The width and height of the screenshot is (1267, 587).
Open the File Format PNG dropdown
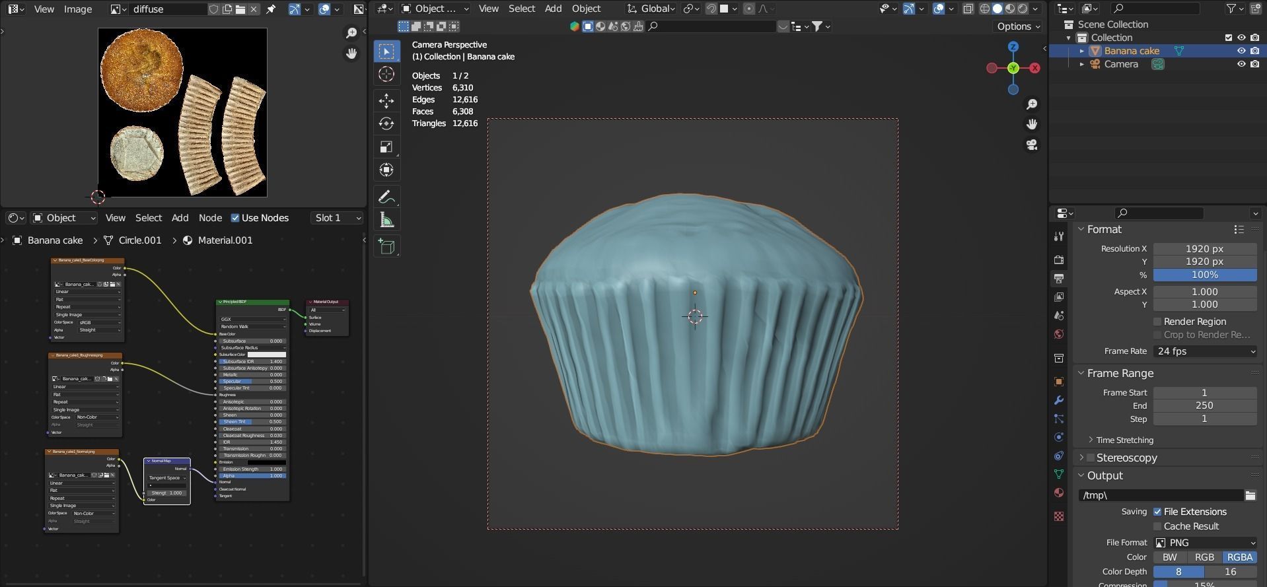coord(1205,543)
